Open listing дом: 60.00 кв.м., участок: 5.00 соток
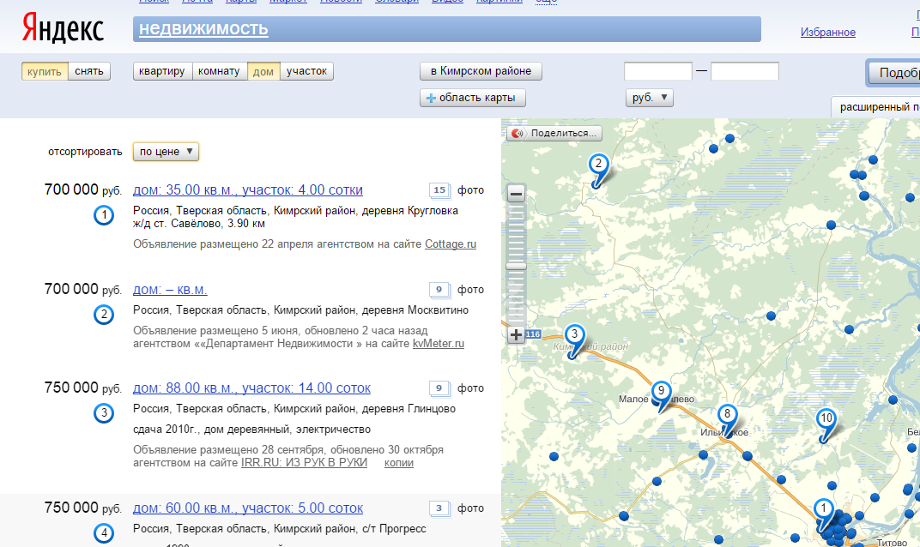Screen dimensions: 920x547 click(248, 508)
